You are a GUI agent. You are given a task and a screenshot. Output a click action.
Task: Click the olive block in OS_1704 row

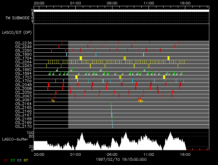tap(125, 58)
